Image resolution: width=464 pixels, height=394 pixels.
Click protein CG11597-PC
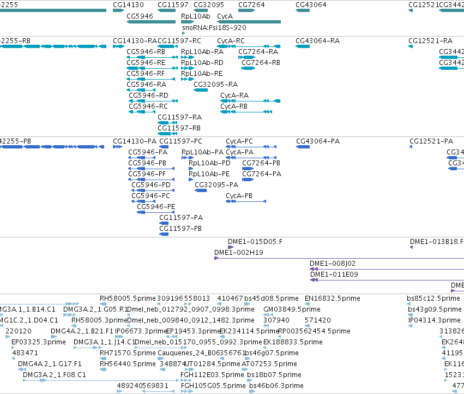180,141
